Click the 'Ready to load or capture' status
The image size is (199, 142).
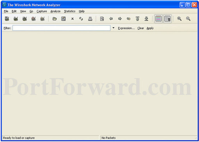click(19, 138)
